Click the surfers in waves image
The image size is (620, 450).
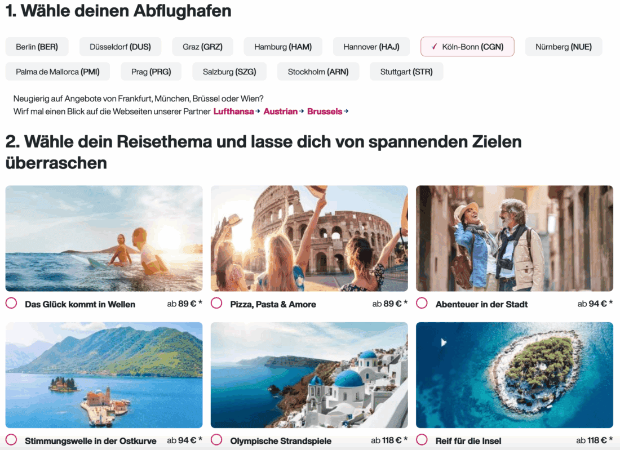coord(104,238)
